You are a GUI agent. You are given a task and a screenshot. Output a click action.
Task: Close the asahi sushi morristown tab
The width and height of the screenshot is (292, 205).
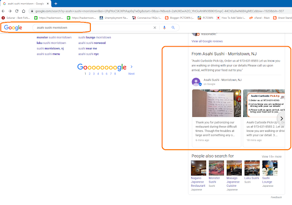(48, 4)
